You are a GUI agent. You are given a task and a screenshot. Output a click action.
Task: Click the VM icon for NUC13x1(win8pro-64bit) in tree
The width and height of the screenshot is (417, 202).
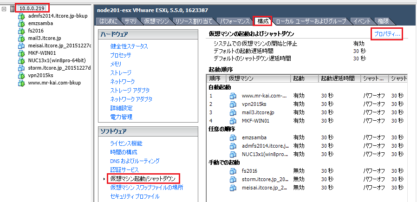(x=21, y=61)
